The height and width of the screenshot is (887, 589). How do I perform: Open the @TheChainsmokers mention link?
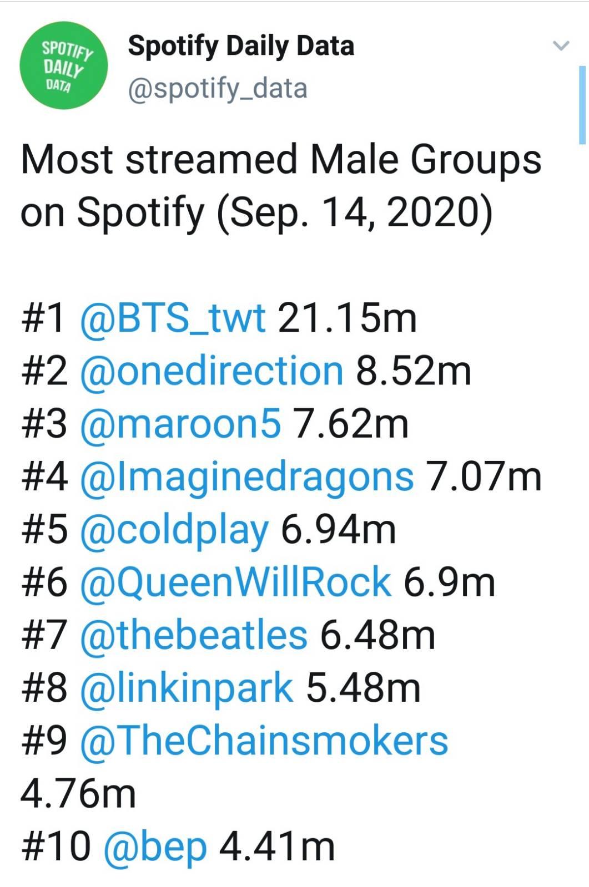[x=264, y=741]
